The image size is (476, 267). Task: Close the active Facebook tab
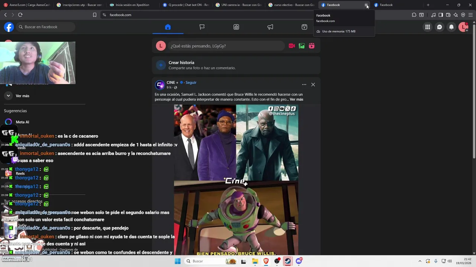click(x=366, y=5)
